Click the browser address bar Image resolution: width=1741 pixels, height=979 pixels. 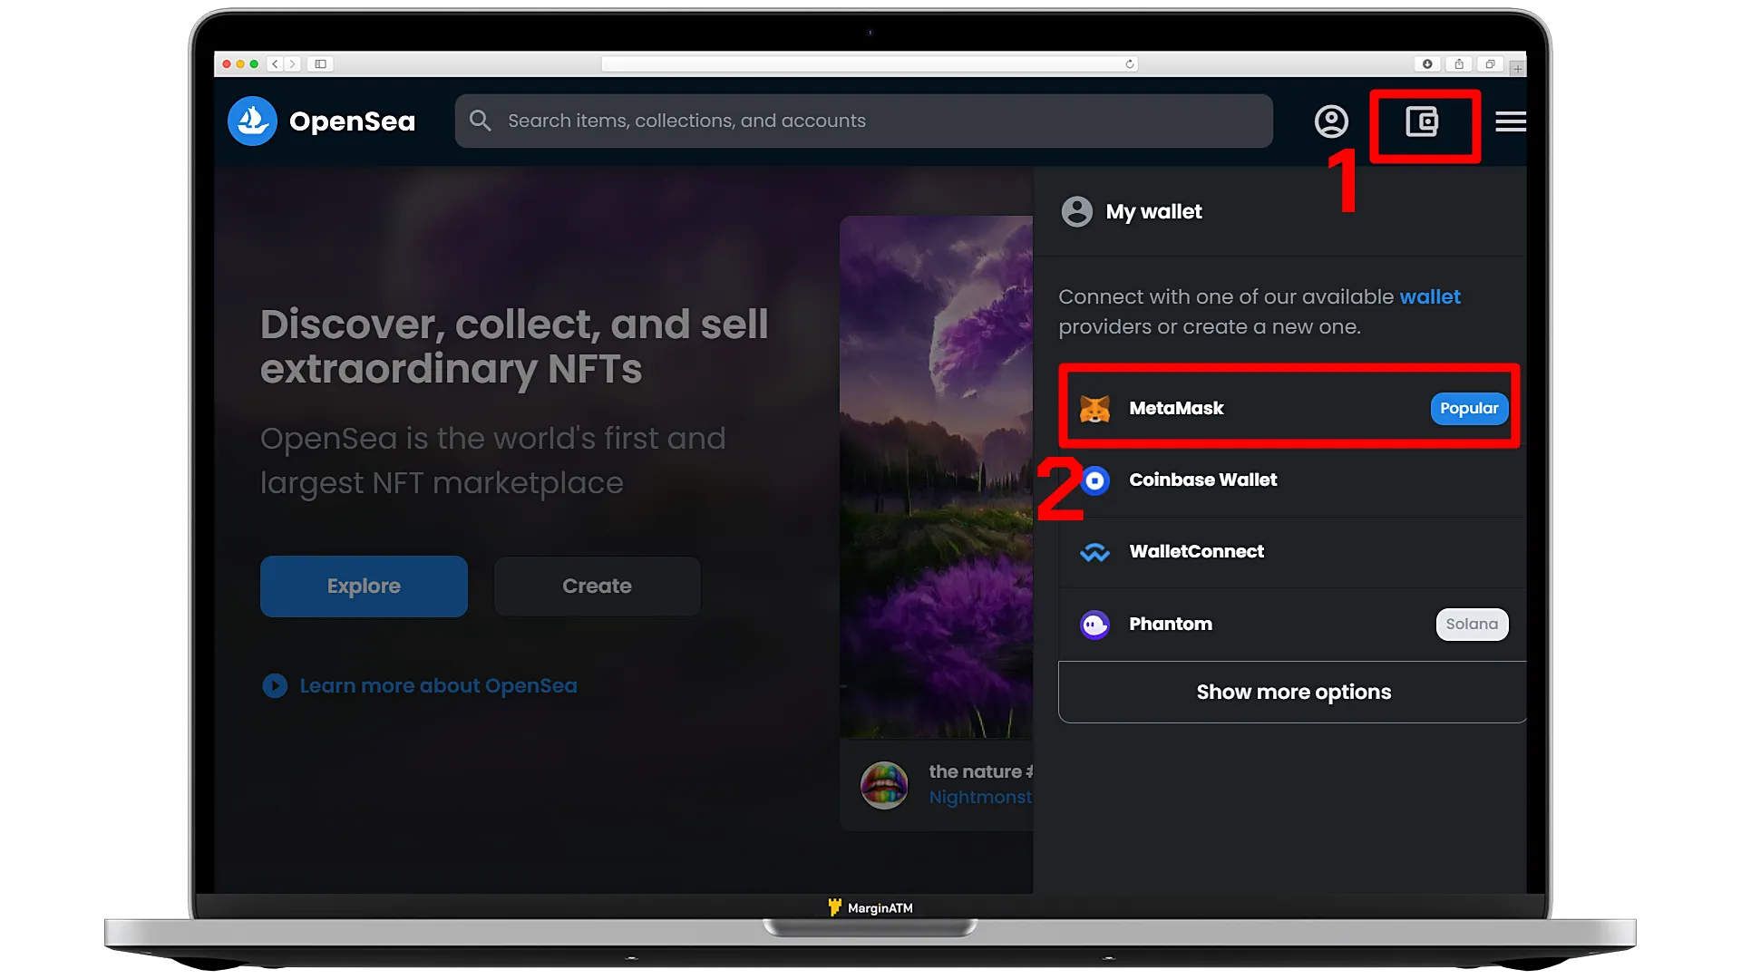(869, 64)
